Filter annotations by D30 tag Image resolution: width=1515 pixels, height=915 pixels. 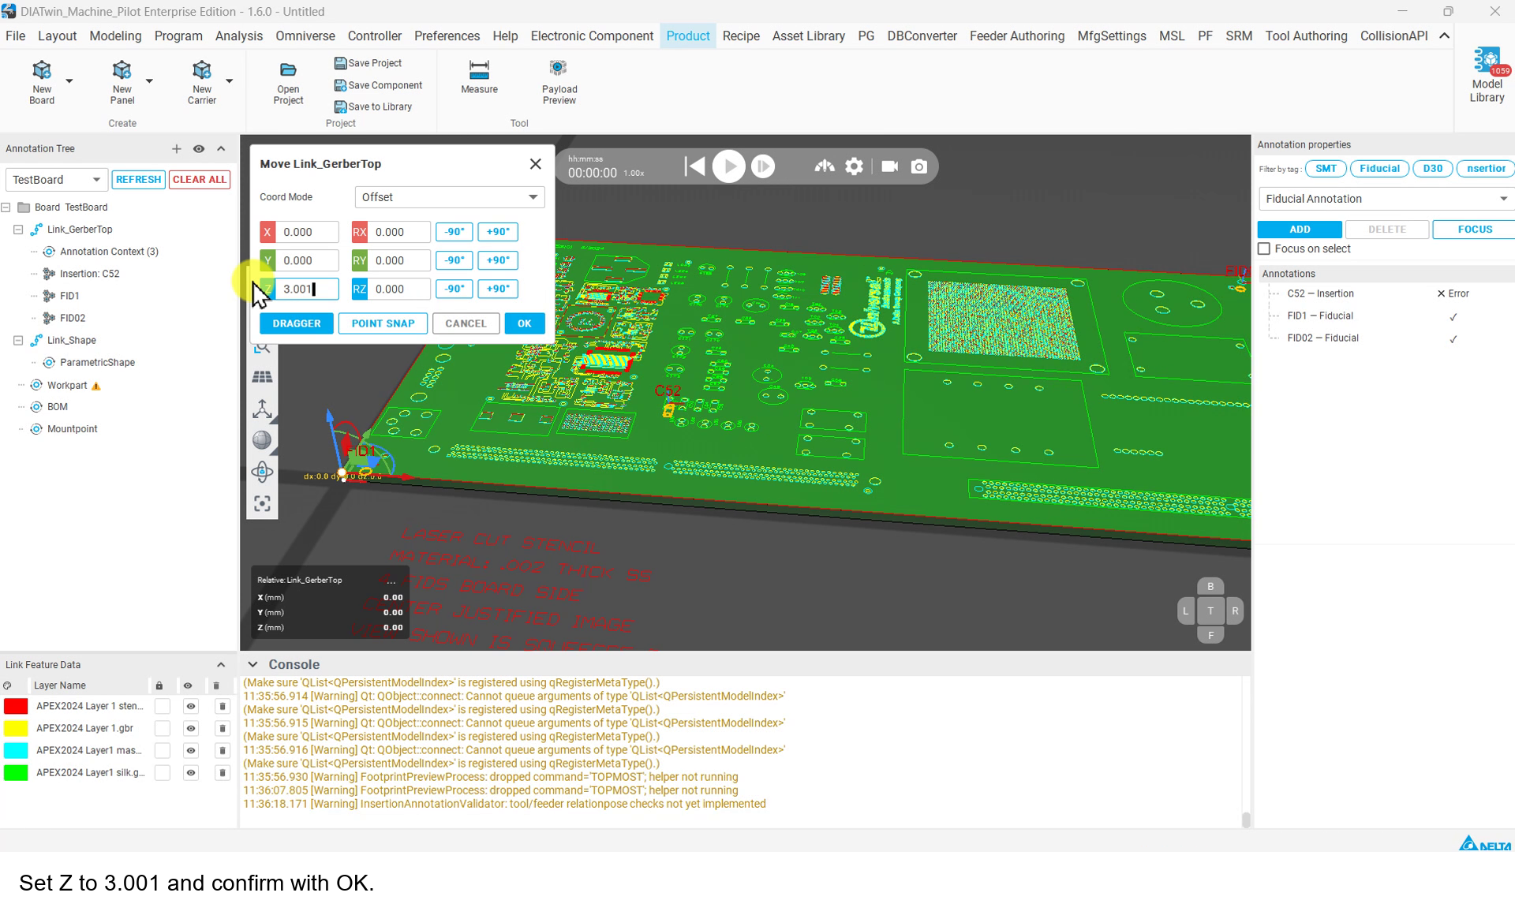[x=1432, y=169]
